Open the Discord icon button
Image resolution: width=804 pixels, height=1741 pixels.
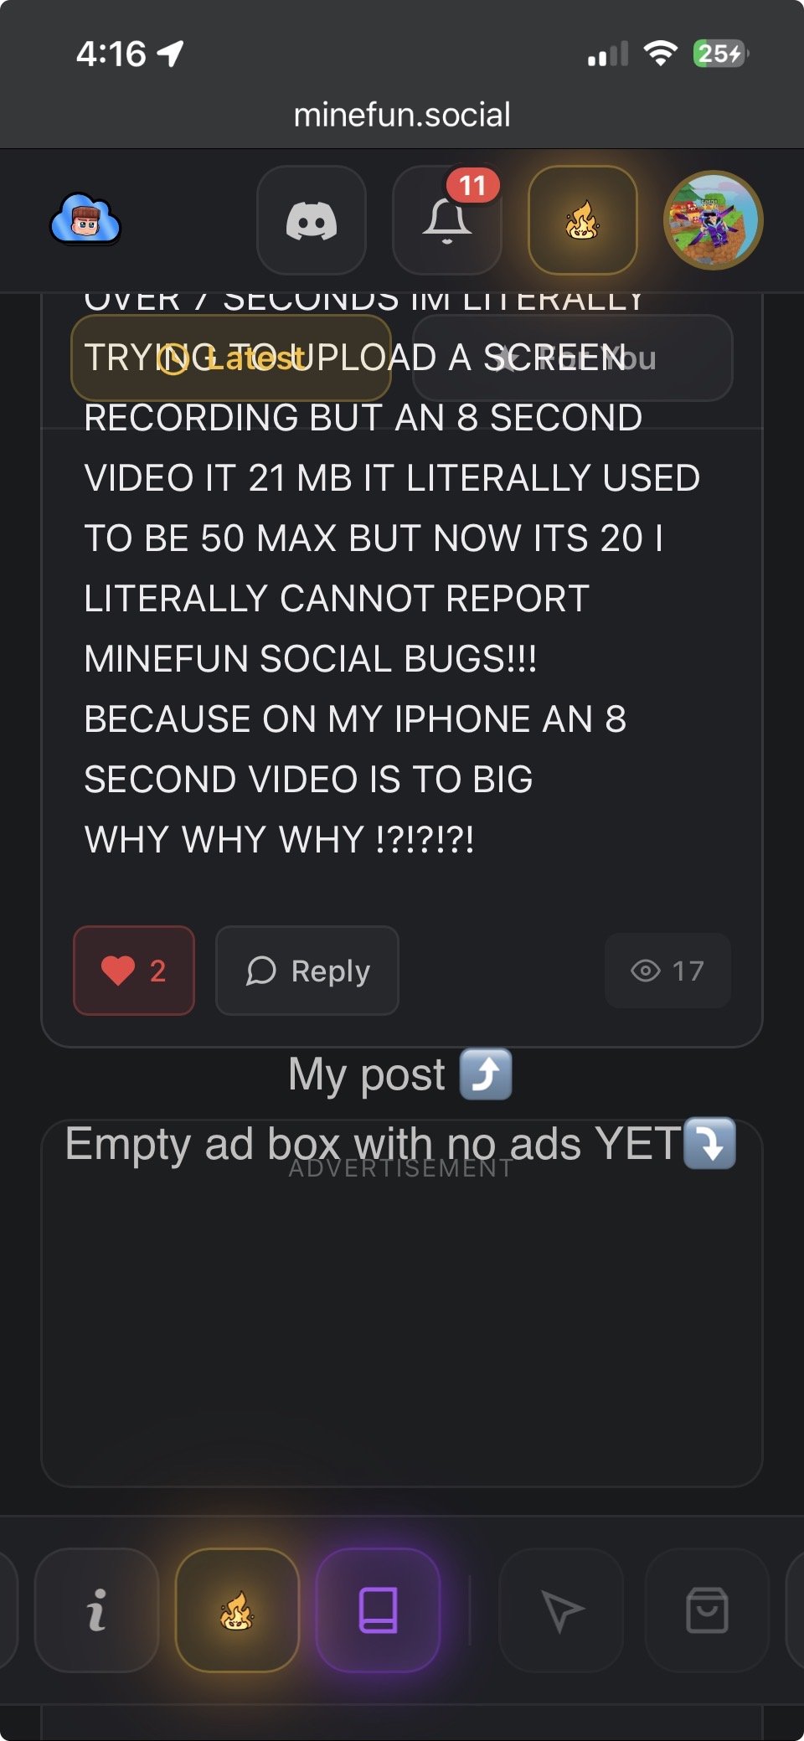point(311,220)
